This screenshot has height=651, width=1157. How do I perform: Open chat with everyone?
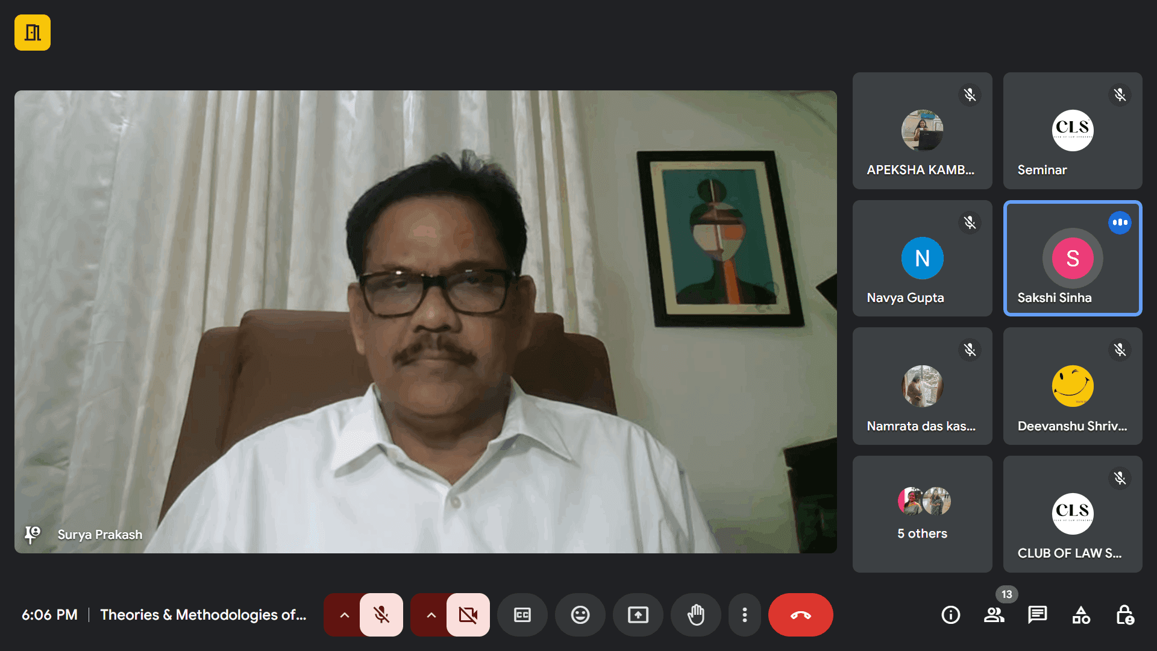(x=1038, y=615)
